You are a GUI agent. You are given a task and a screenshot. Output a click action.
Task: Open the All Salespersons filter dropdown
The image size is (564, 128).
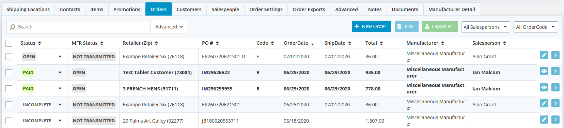click(485, 27)
